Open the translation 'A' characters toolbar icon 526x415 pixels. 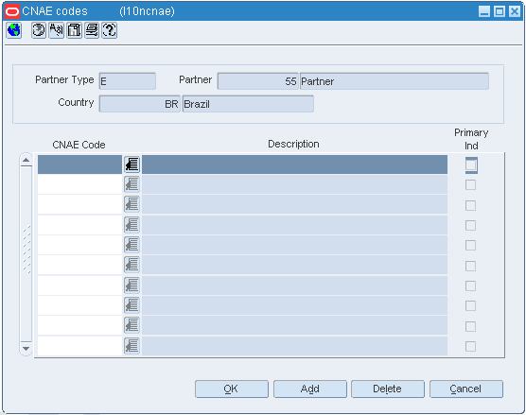tap(57, 30)
